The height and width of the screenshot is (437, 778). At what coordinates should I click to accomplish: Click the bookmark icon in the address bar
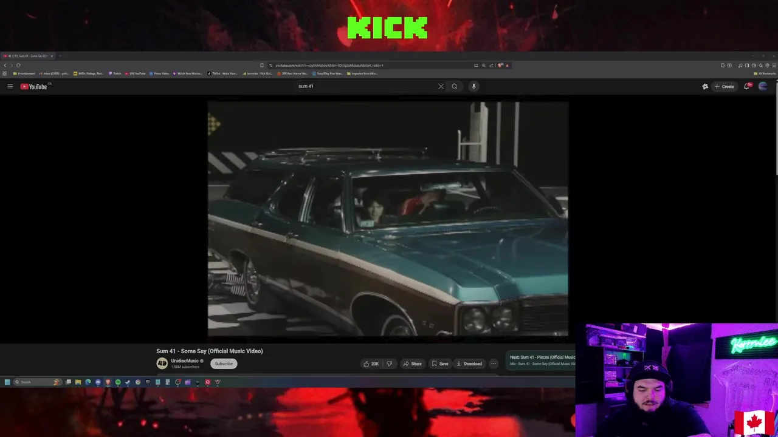pyautogui.click(x=262, y=65)
